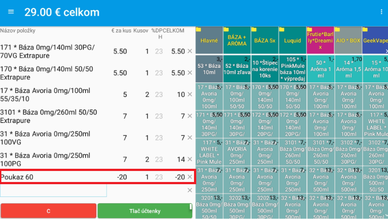Add 105 PinkMule báza výpredaj product

coord(292,69)
